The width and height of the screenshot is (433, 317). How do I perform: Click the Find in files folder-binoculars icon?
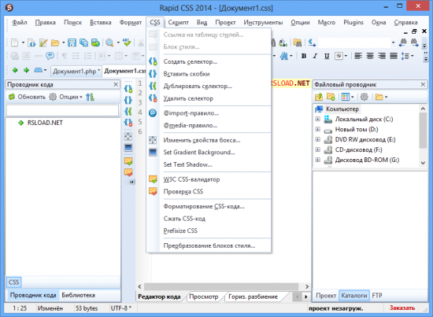(298, 42)
